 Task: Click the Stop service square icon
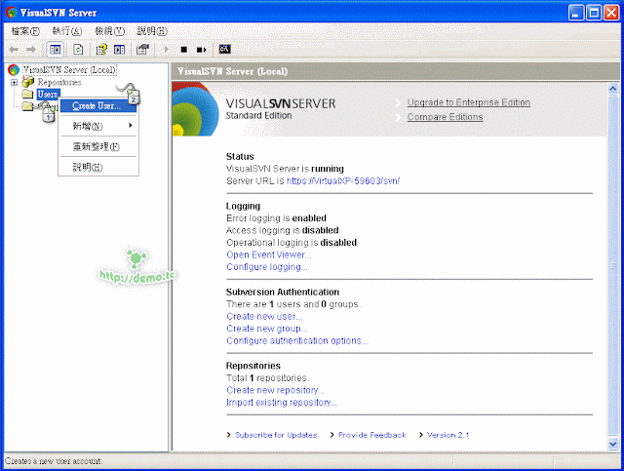(x=184, y=50)
